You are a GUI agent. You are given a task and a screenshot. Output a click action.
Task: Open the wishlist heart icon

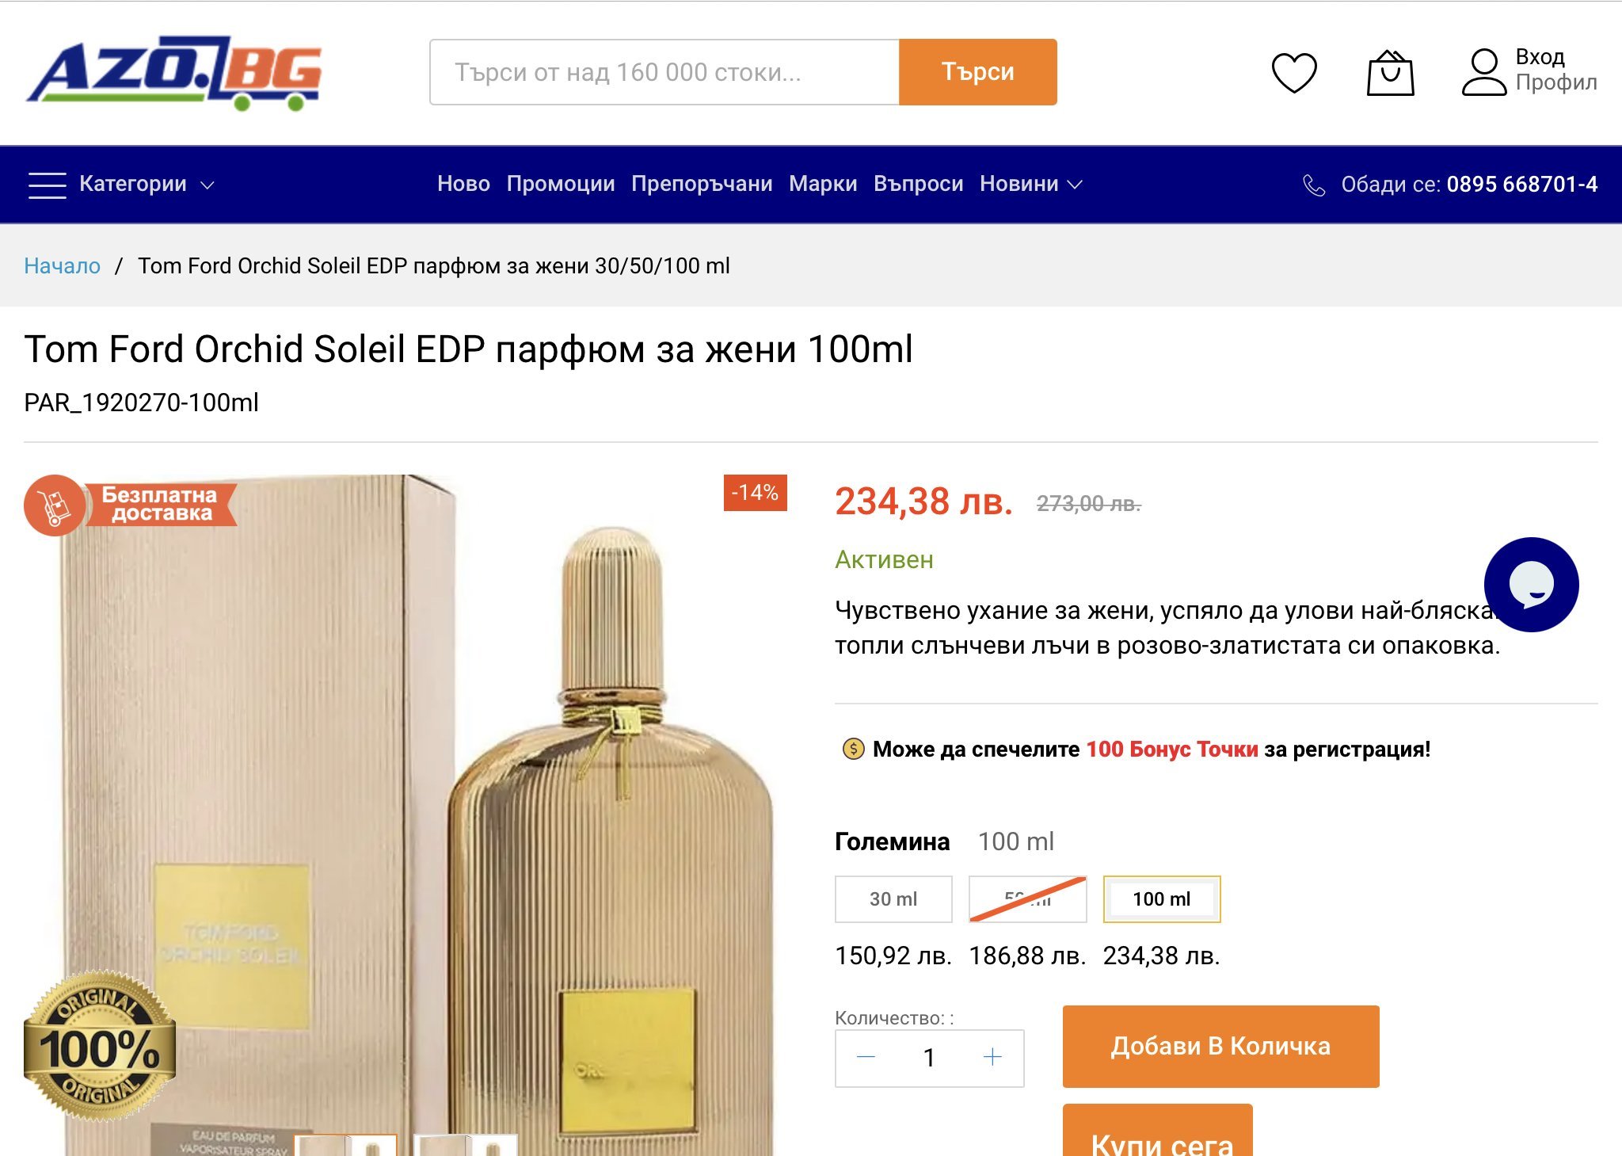coord(1294,73)
